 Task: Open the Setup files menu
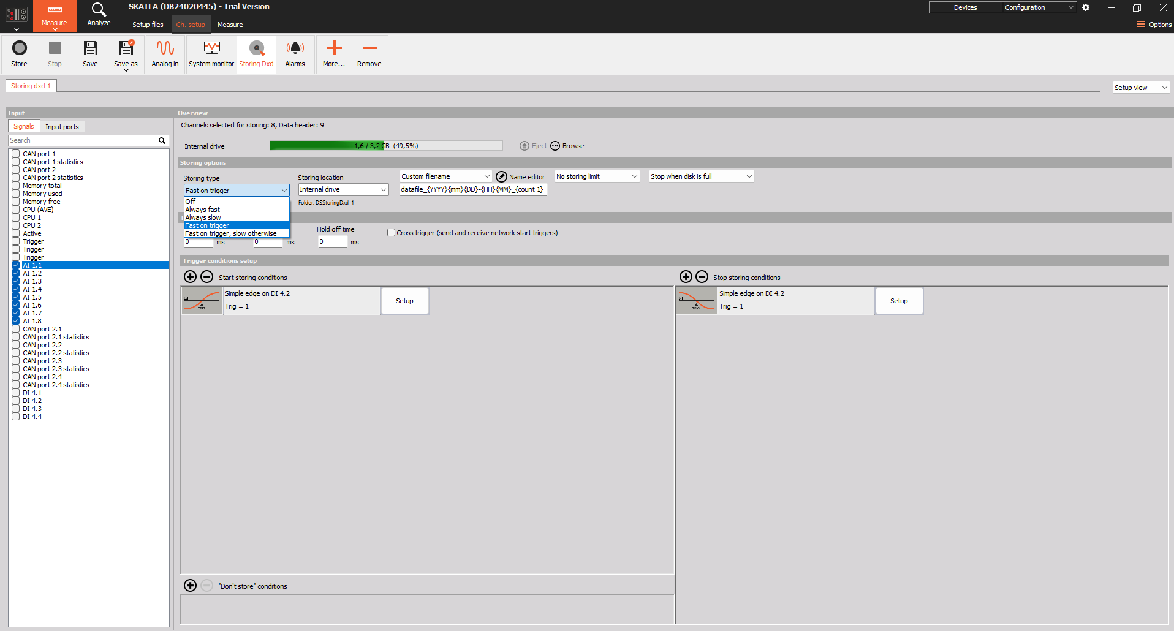click(x=147, y=25)
